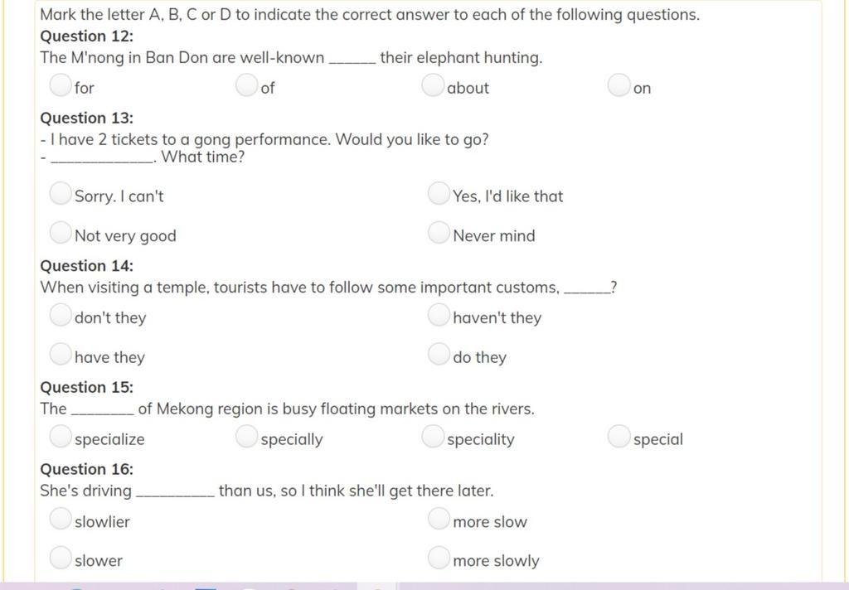This screenshot has width=849, height=590.
Task: Choose 'don't they' for Question 14
Action: [x=60, y=315]
